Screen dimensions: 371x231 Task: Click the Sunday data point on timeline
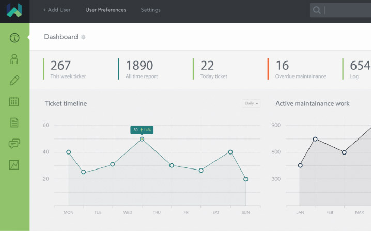pos(245,179)
